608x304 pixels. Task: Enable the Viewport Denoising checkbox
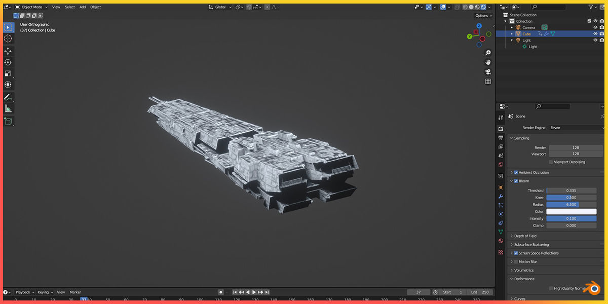pos(551,162)
